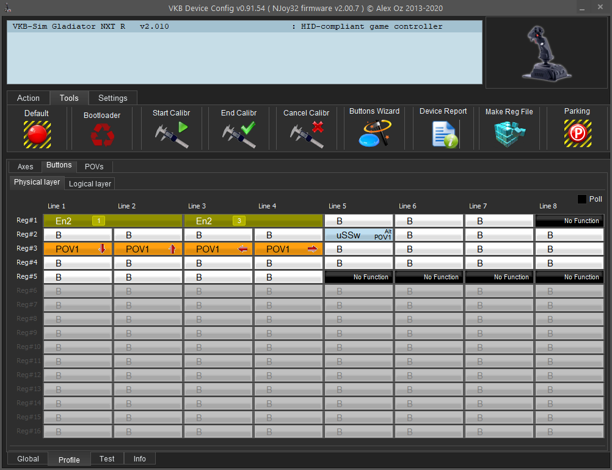The width and height of the screenshot is (612, 470).
Task: Click the Make Reg File cube icon
Action: [510, 134]
